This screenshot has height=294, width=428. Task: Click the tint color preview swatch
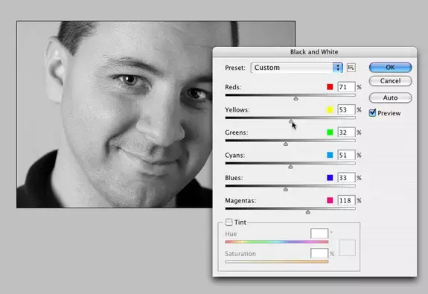347,248
